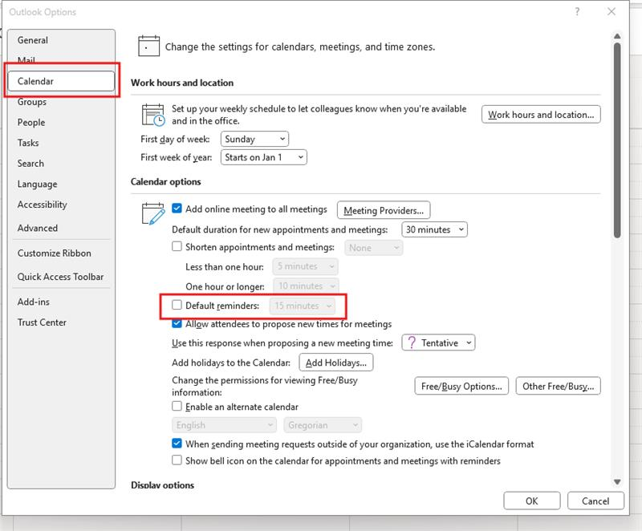The width and height of the screenshot is (642, 531).
Task: Confirm settings with OK button
Action: tap(532, 501)
